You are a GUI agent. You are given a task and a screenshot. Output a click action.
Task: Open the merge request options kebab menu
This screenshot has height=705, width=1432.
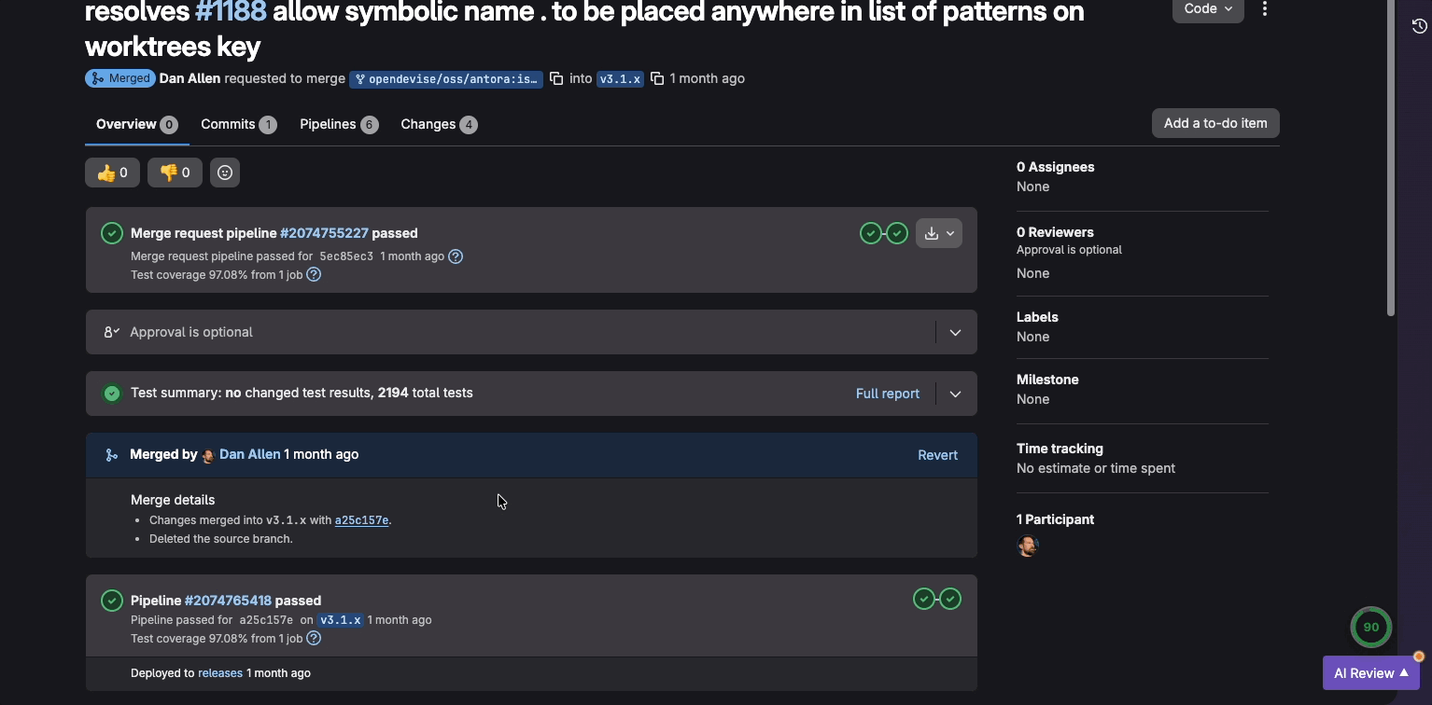(1265, 8)
